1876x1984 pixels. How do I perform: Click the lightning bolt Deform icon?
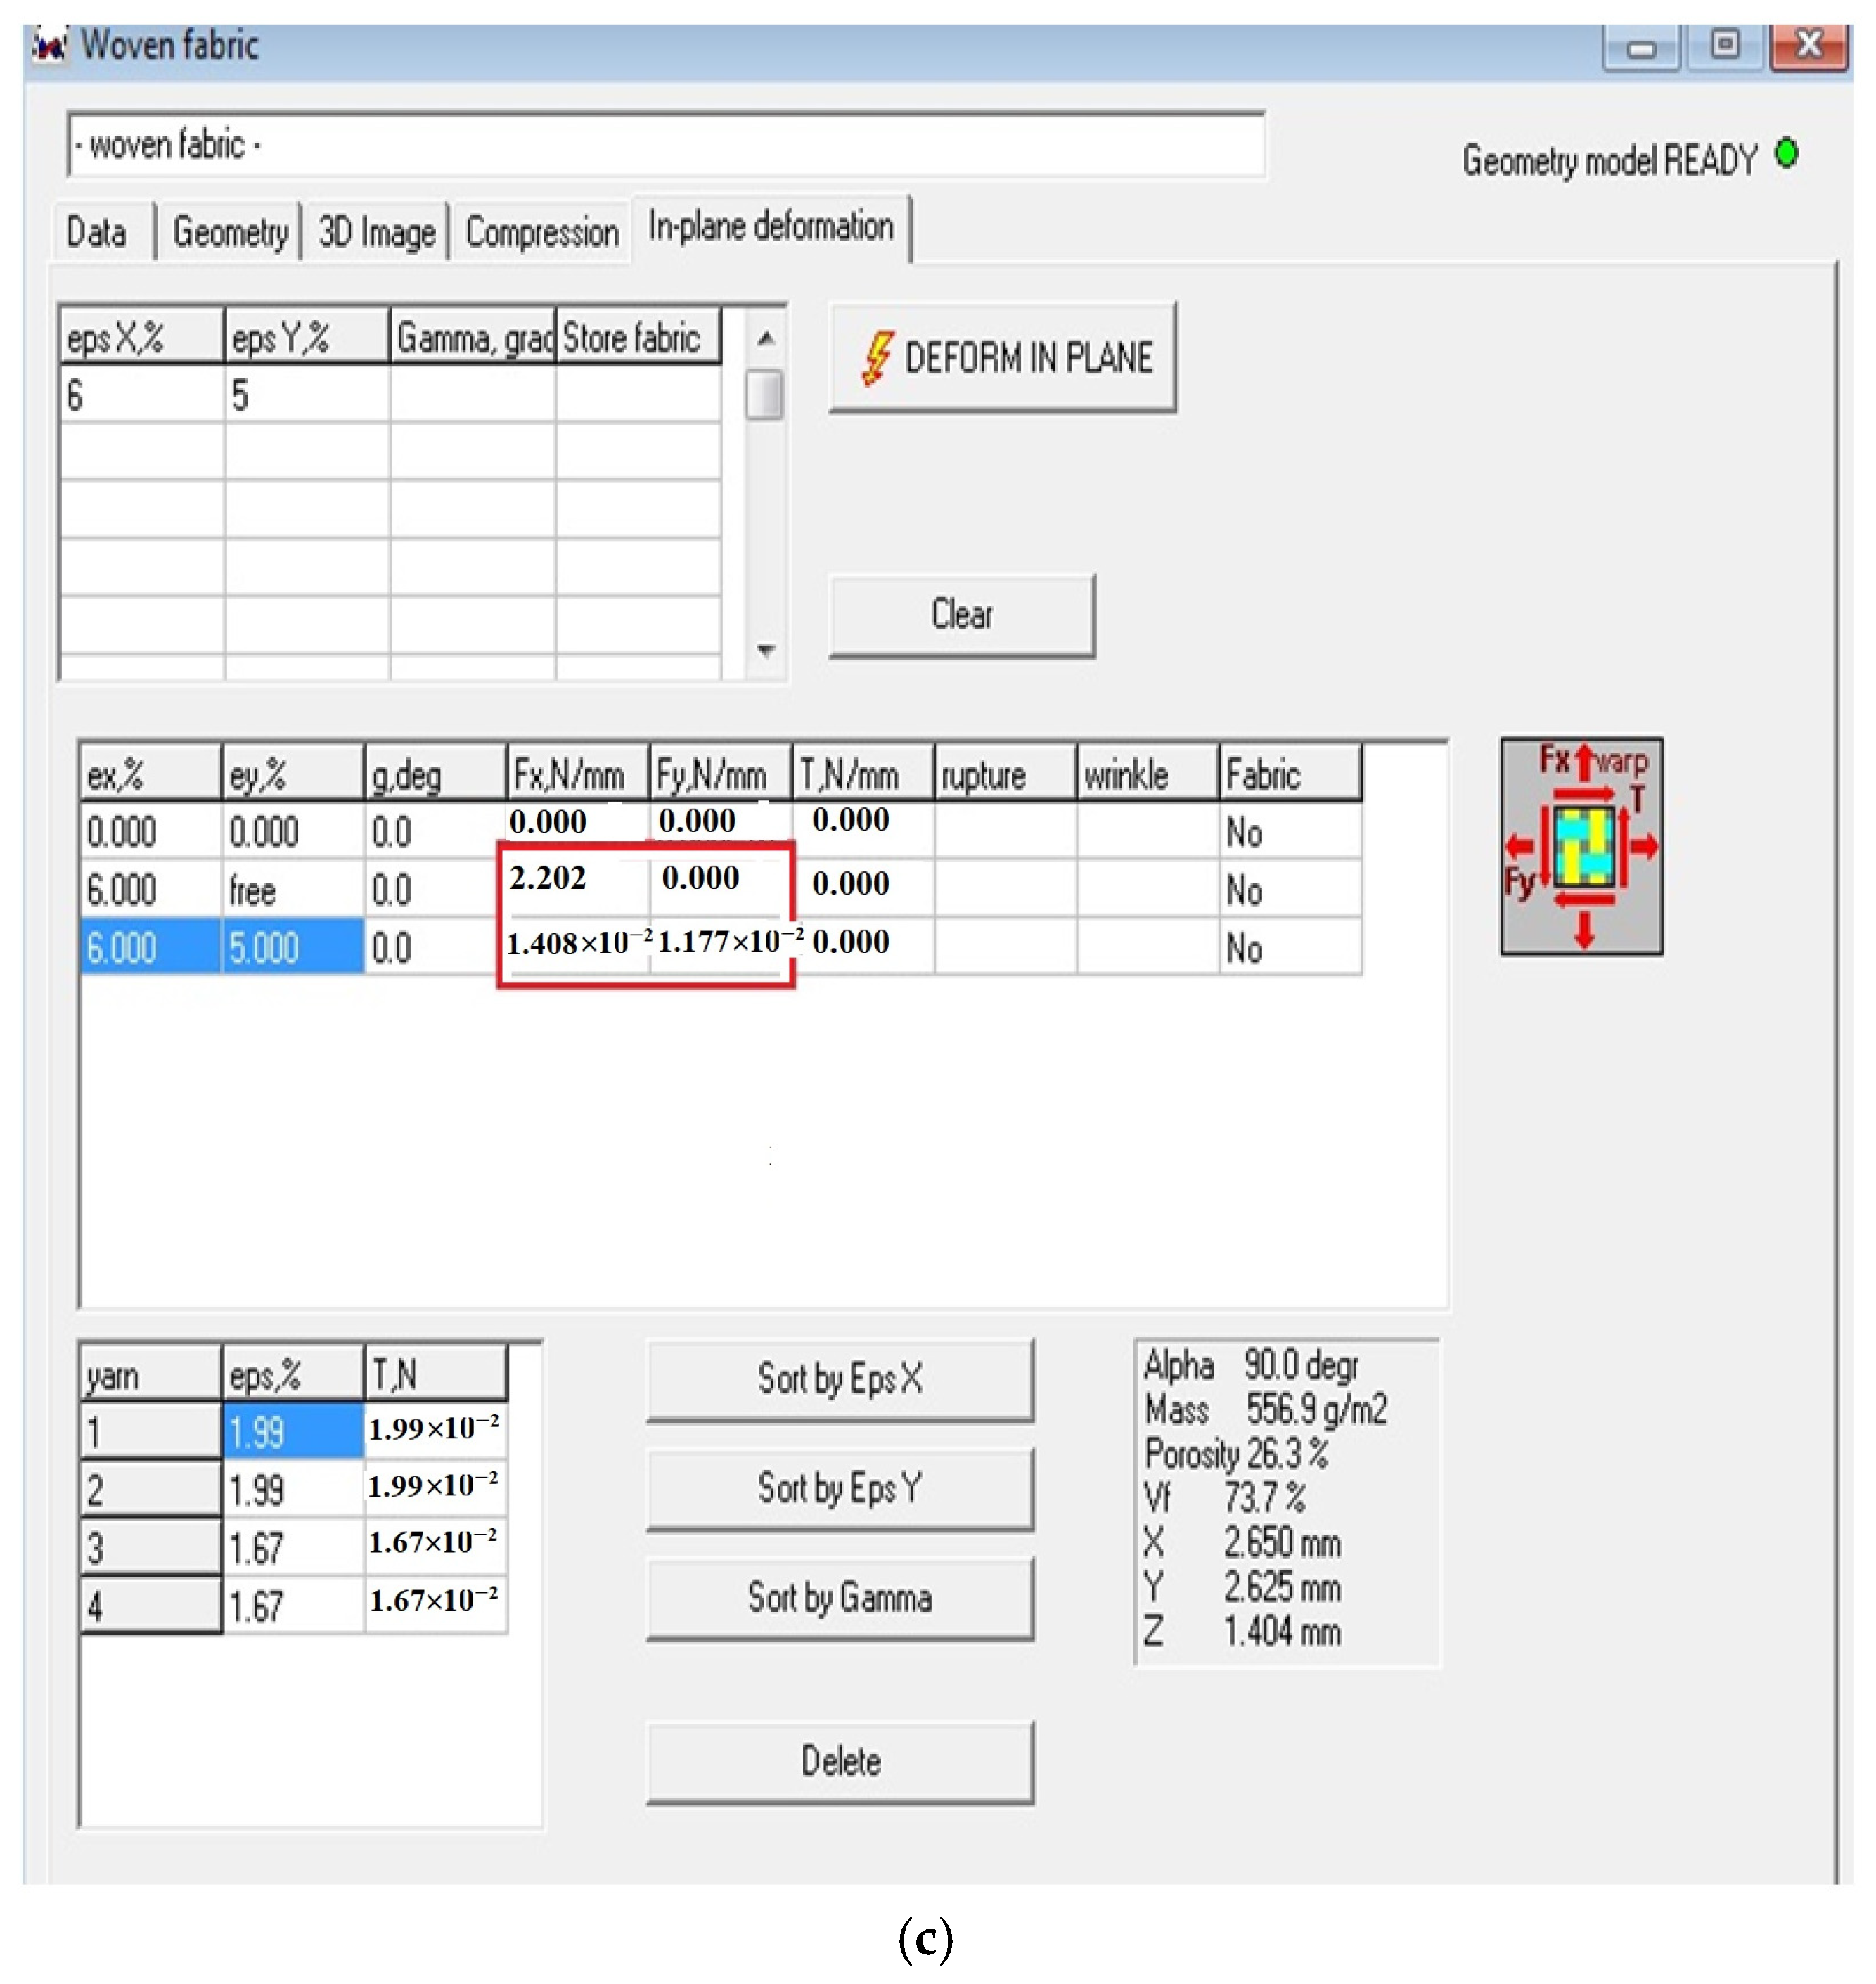pos(877,359)
